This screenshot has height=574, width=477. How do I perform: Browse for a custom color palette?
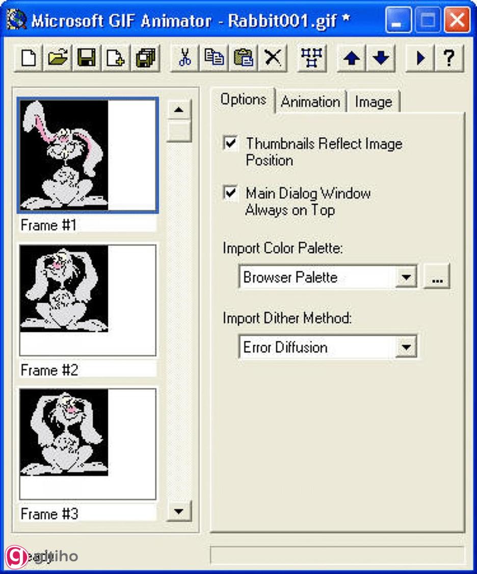tap(437, 277)
